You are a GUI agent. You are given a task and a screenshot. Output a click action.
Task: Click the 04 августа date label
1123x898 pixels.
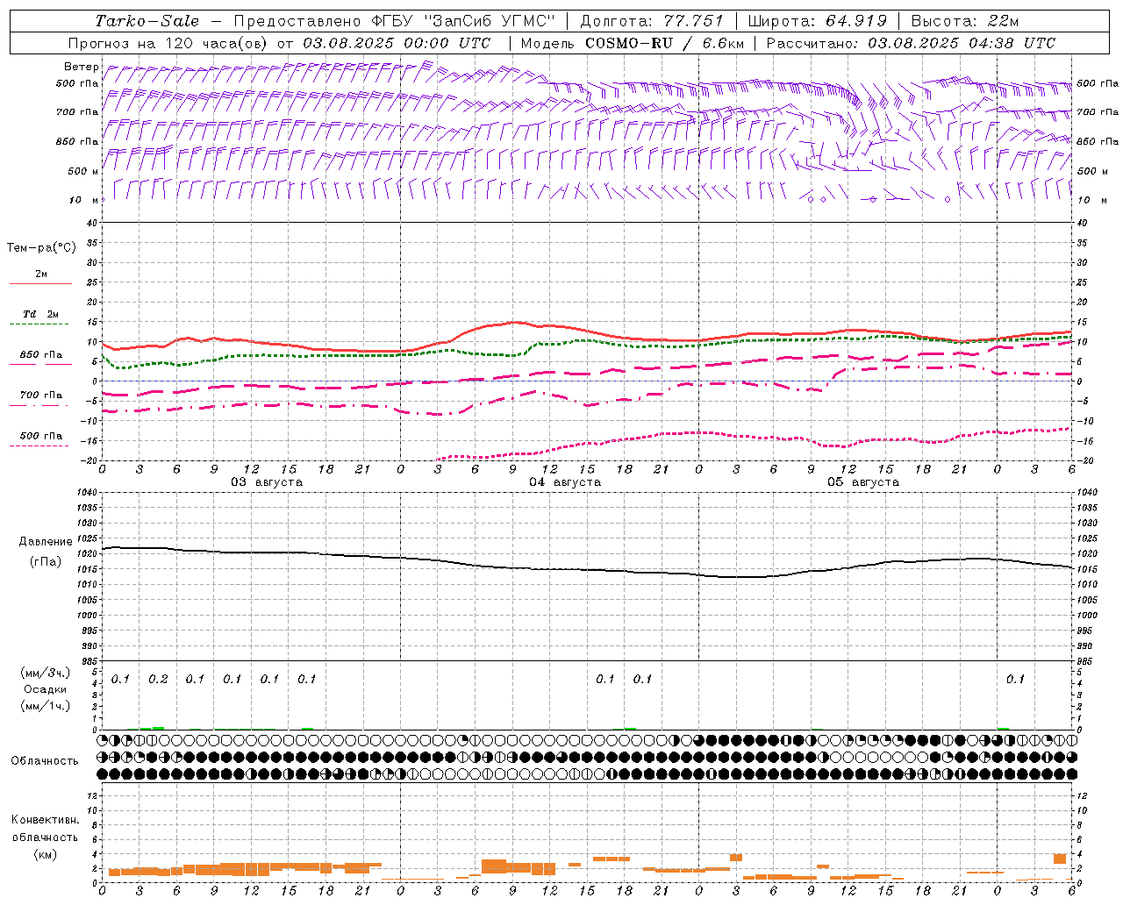pyautogui.click(x=565, y=481)
